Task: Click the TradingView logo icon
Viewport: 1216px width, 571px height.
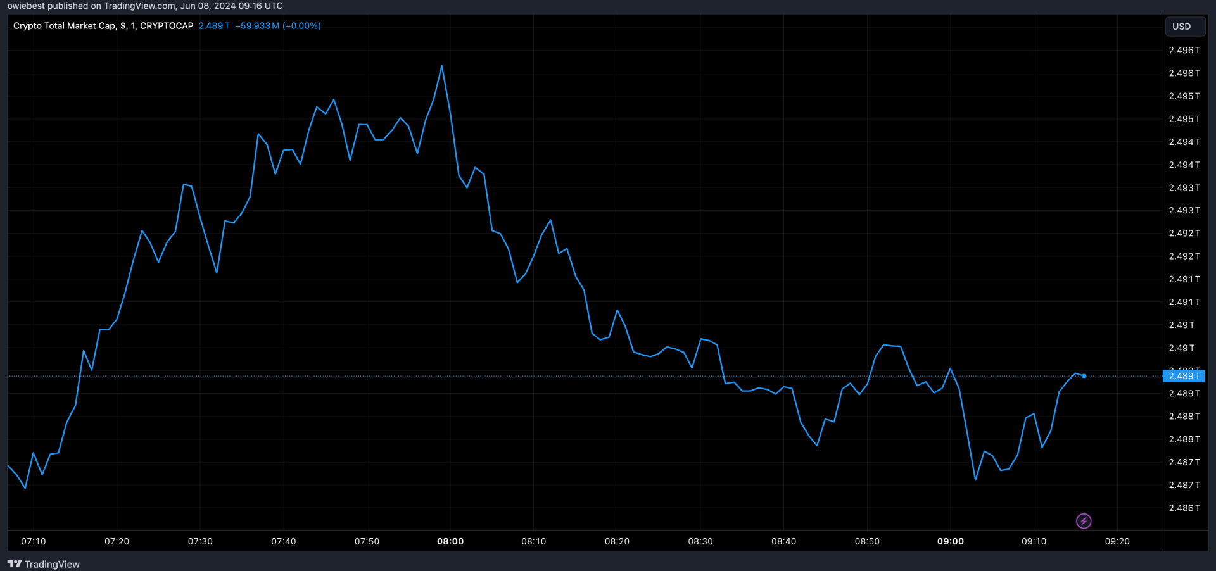Action: pos(15,564)
